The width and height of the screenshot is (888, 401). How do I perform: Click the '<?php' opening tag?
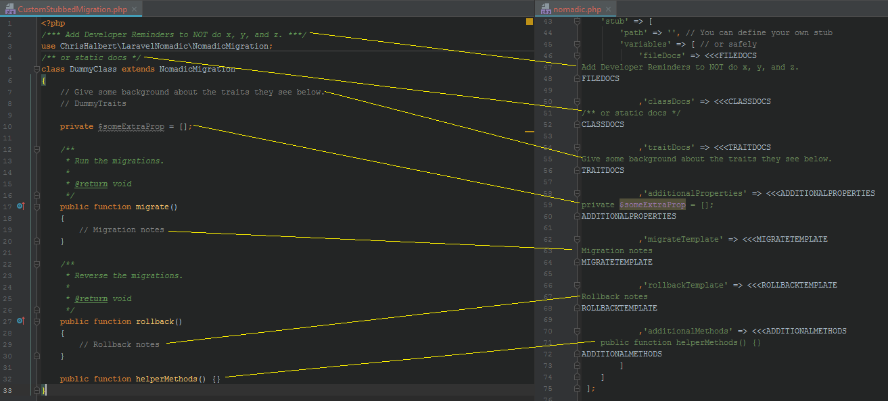point(53,23)
